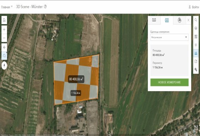Viewport: 200px width, 136px height.
Task: Click the НОВОЕ ИЗМЕРЕНИЕ button
Action: tap(170, 82)
